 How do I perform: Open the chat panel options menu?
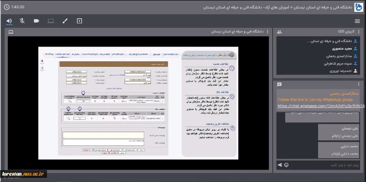point(359,84)
